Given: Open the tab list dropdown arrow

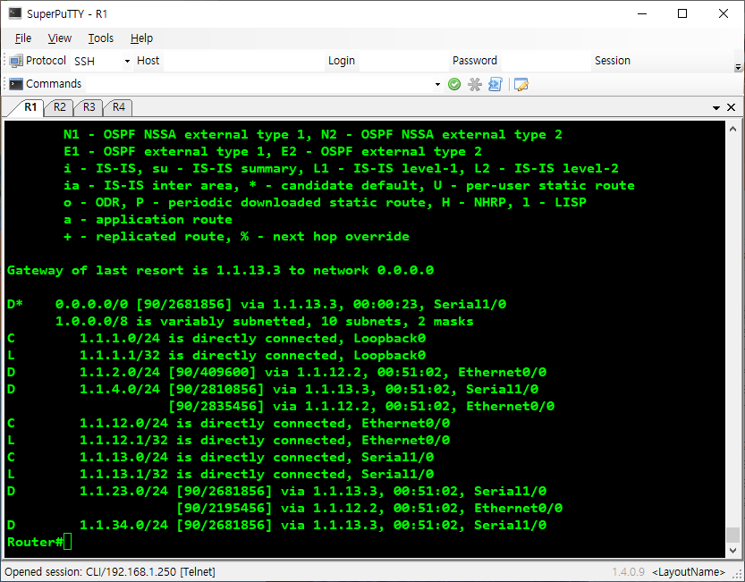Looking at the screenshot, I should [716, 108].
